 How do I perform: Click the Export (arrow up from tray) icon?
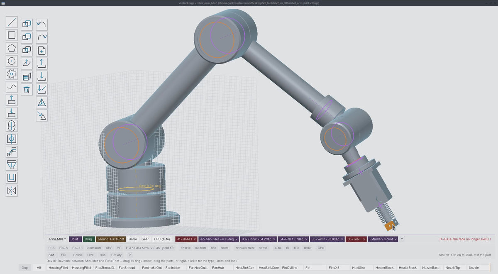coord(41,64)
